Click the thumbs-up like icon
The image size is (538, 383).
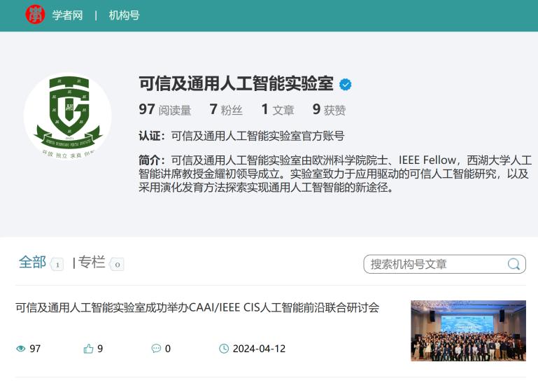click(x=89, y=349)
